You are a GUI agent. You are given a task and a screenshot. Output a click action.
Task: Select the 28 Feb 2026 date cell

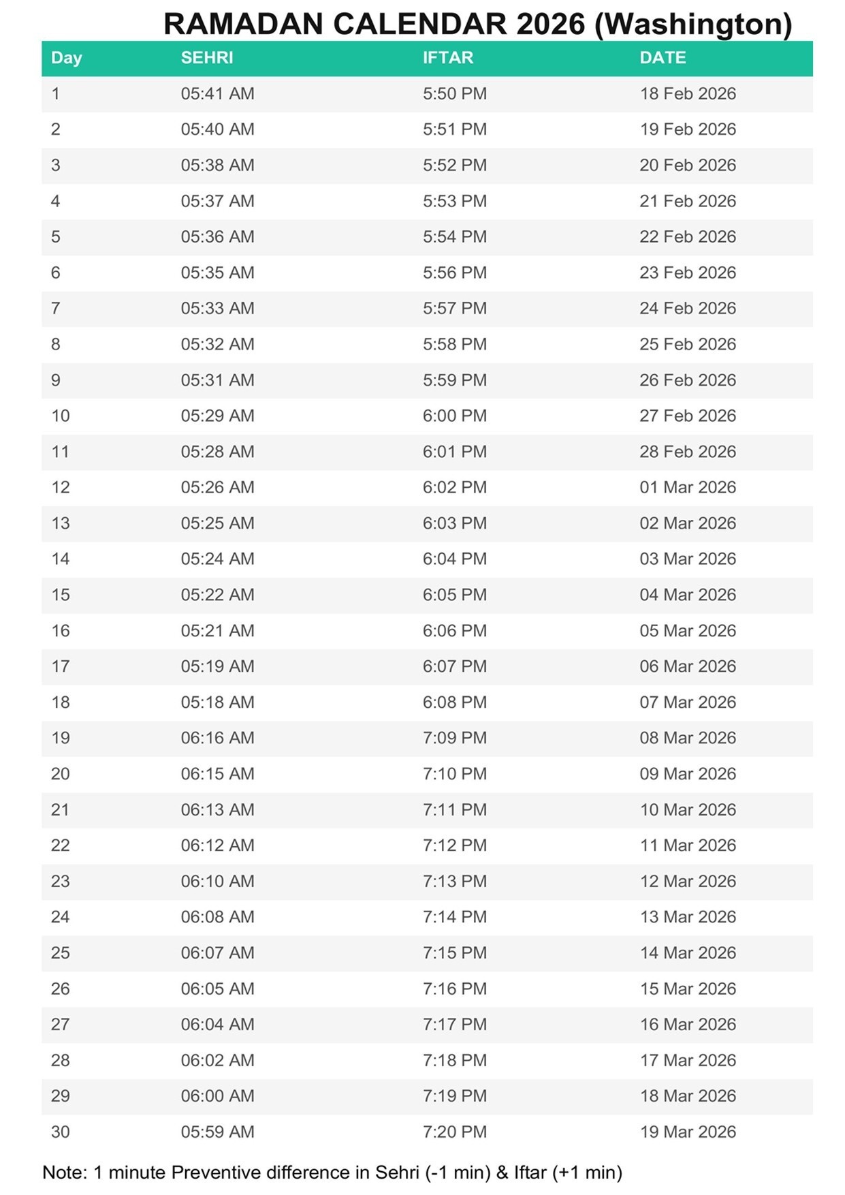[687, 452]
